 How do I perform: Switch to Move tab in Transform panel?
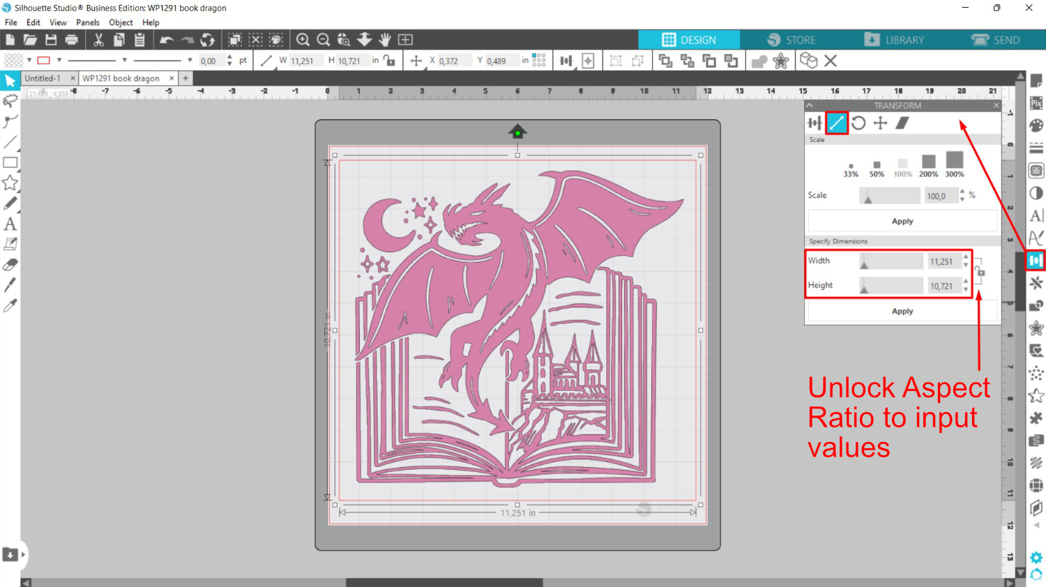click(x=880, y=123)
